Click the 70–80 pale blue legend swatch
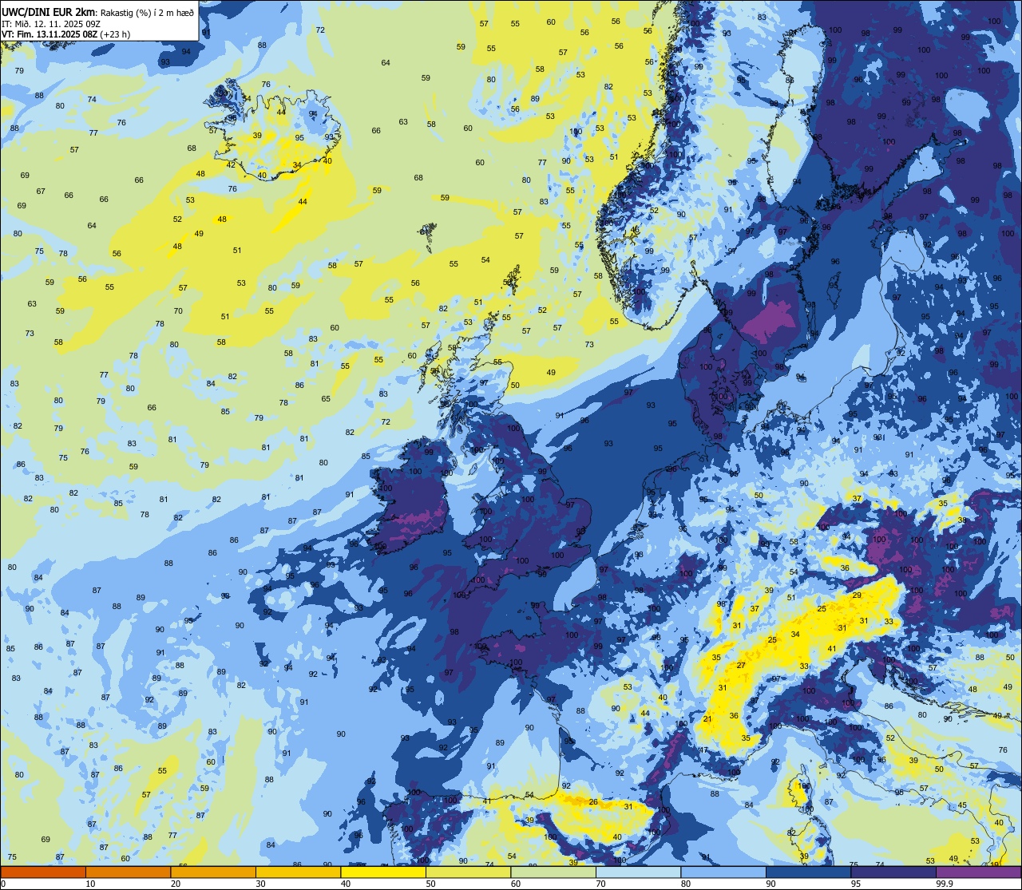 coord(638,872)
